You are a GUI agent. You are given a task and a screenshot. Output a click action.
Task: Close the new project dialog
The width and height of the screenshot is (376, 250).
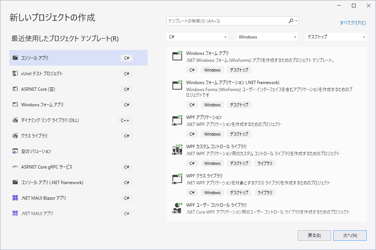coord(369,6)
